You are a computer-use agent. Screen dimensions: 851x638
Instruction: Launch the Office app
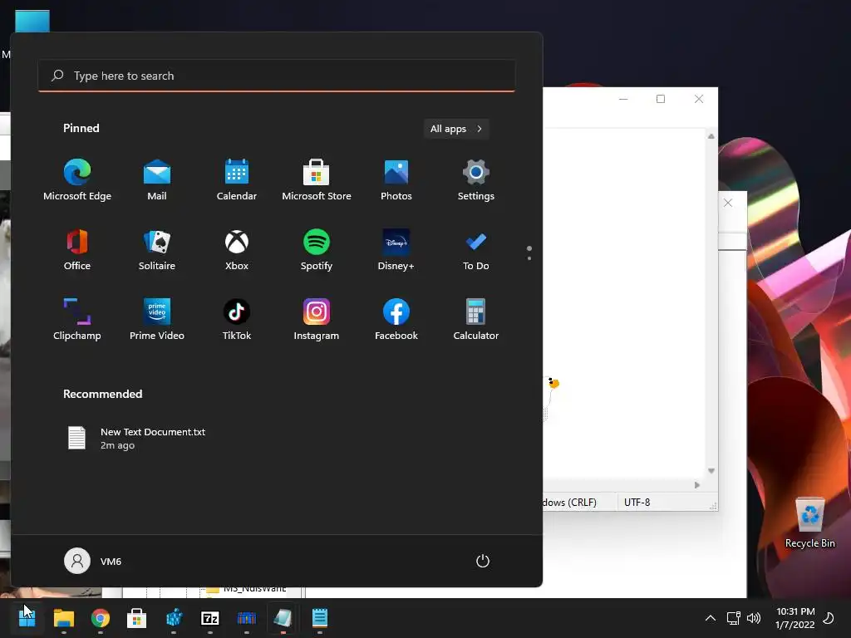(77, 249)
